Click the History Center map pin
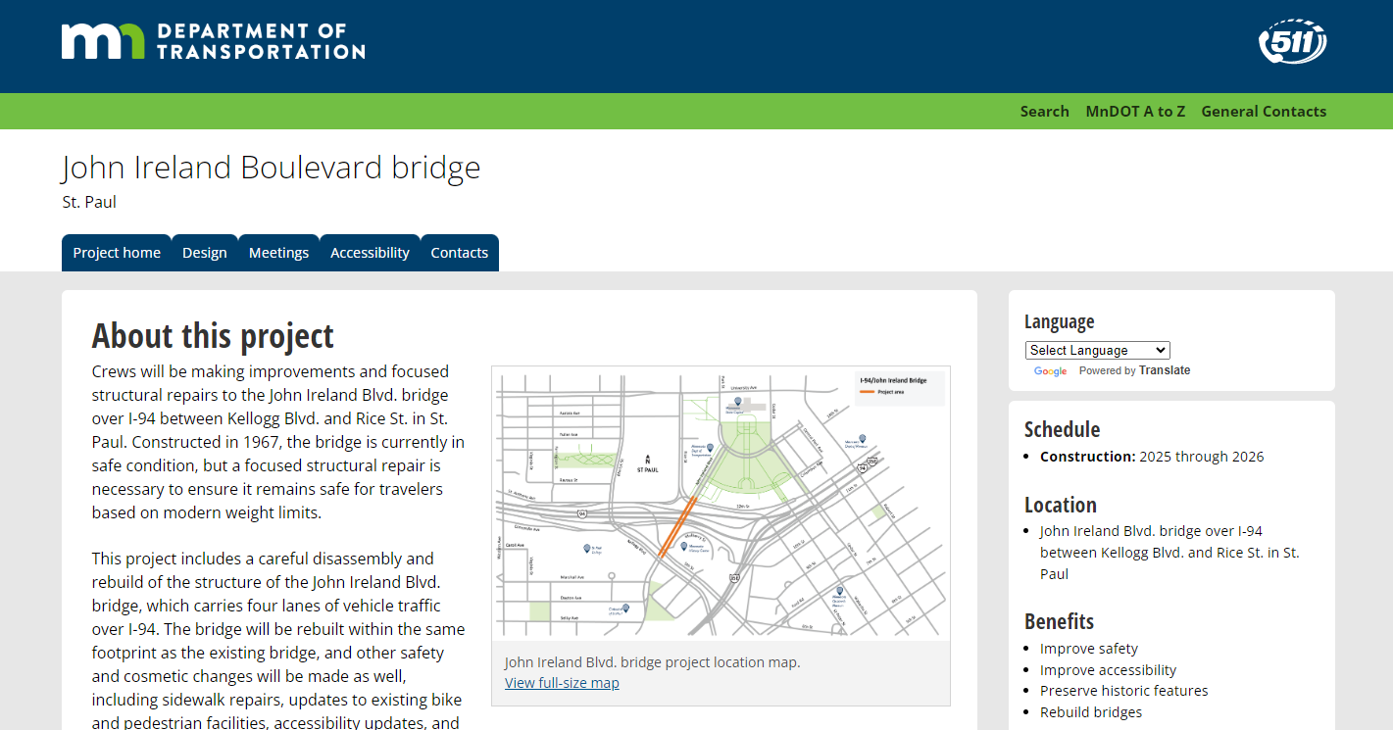 (x=683, y=546)
